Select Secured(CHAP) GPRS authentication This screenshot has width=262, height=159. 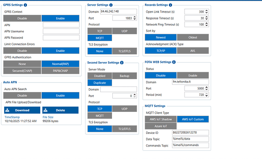[x=22, y=70]
